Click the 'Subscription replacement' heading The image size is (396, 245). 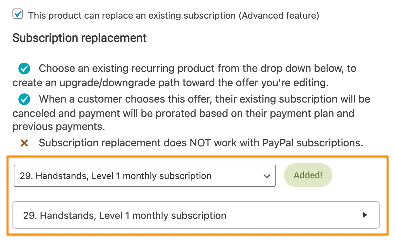[x=79, y=38]
